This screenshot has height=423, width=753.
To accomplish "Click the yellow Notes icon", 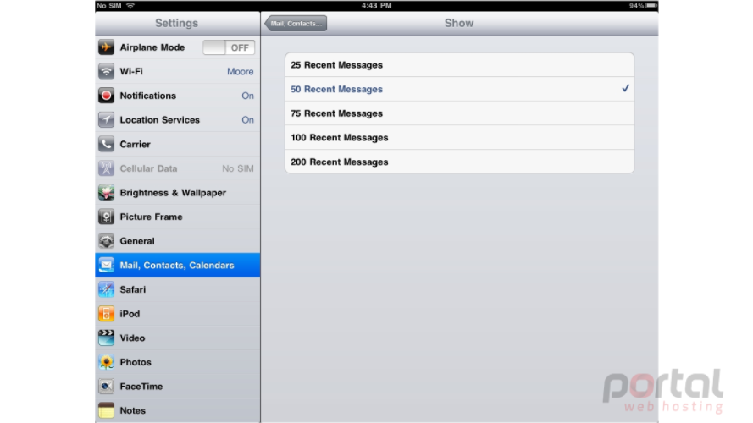I will tap(106, 410).
